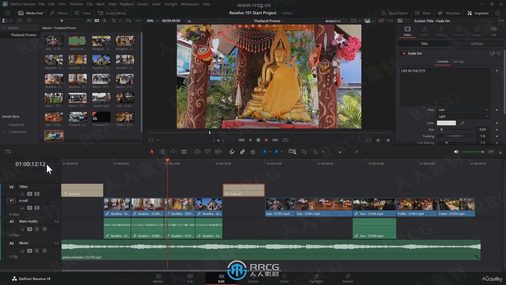Switch to the Color page
This screenshot has width=506, height=285.
[x=284, y=278]
